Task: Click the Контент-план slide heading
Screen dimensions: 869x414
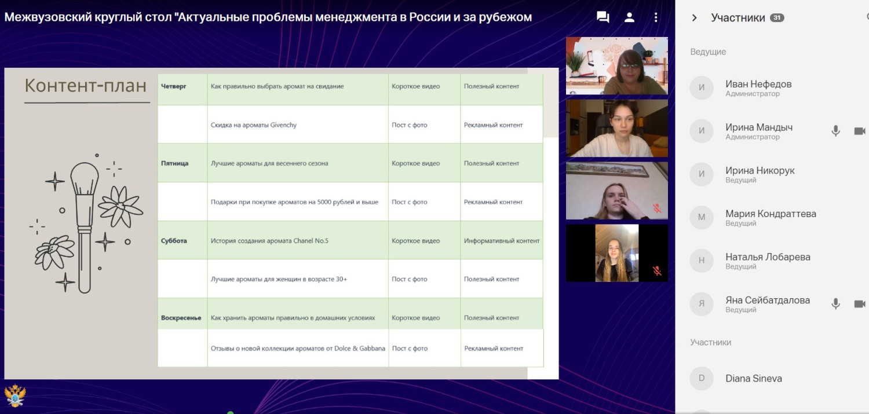Action: 86,86
